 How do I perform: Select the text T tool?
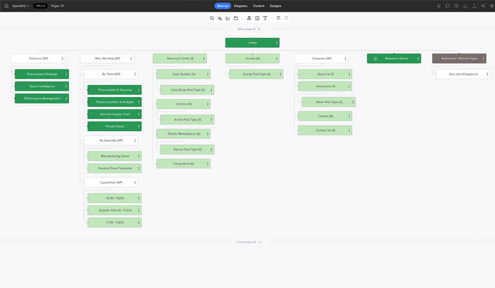point(265,18)
